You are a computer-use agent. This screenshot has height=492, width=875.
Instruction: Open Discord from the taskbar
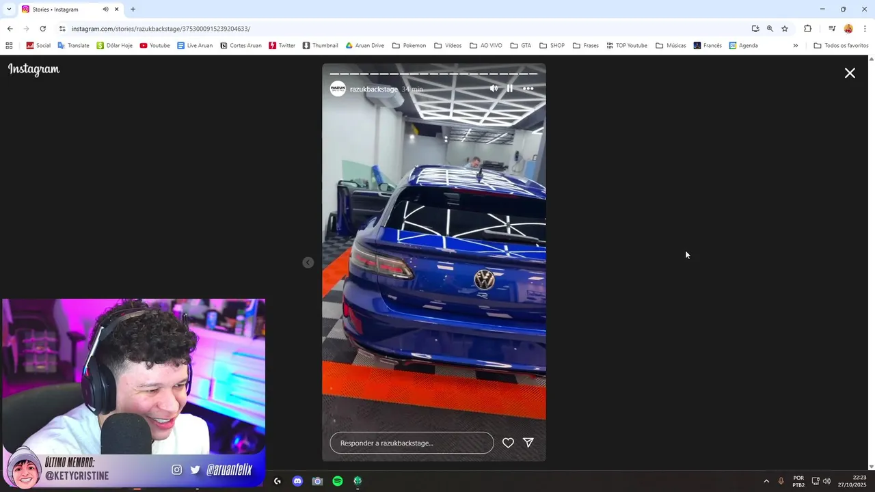coord(297,481)
